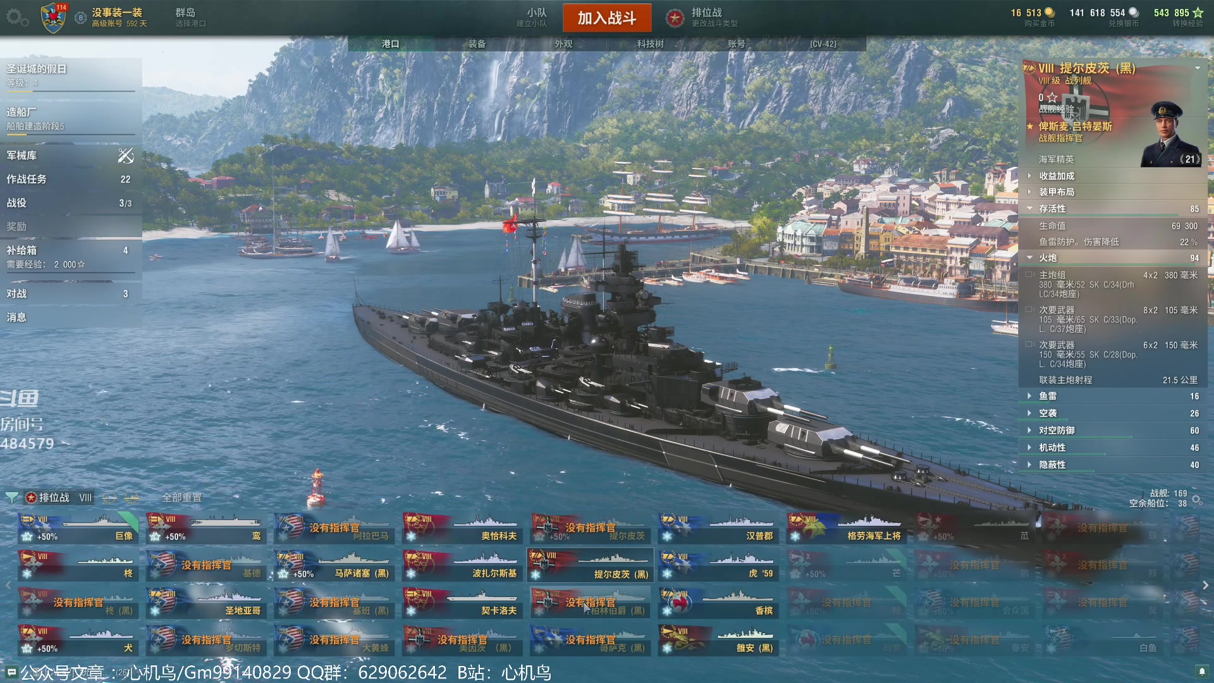Open the ship panel dropdown arrow
This screenshot has height=683, width=1214.
1198,68
